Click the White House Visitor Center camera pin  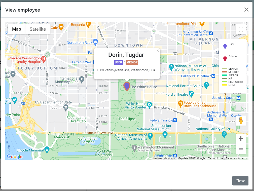point(149,105)
